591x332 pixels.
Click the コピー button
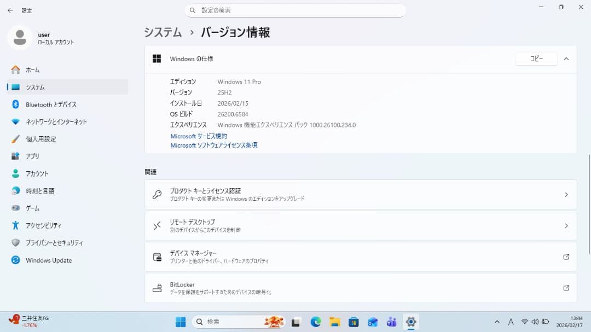(x=536, y=59)
